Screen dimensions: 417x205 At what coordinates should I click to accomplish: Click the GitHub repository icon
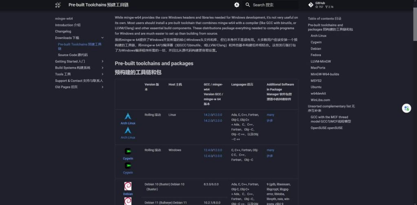[x=310, y=5]
